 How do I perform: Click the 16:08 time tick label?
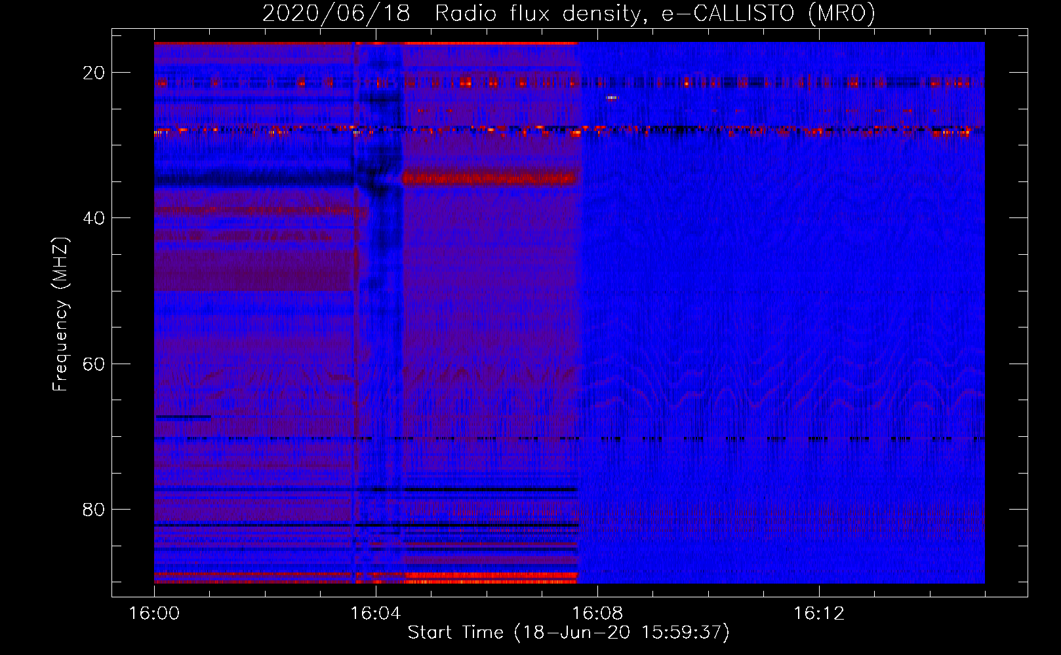[x=597, y=614]
